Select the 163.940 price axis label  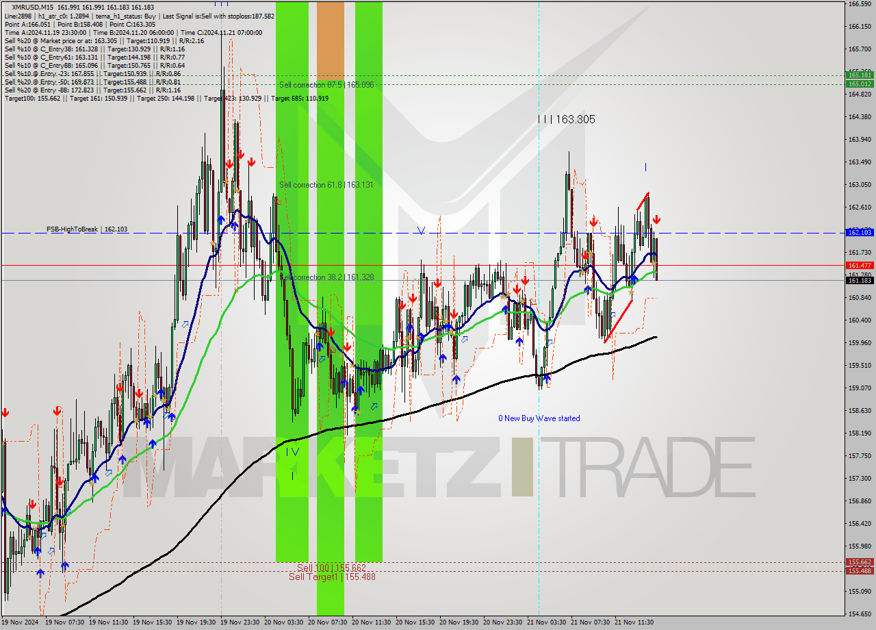click(859, 140)
